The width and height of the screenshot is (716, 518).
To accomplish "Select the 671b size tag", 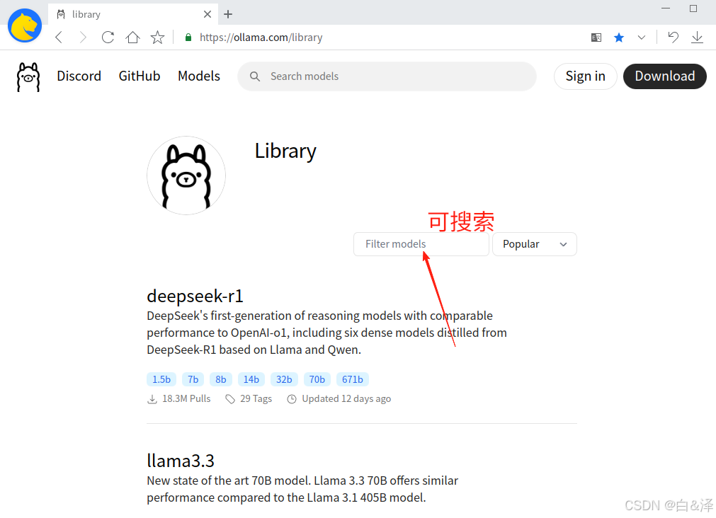I will (x=353, y=379).
